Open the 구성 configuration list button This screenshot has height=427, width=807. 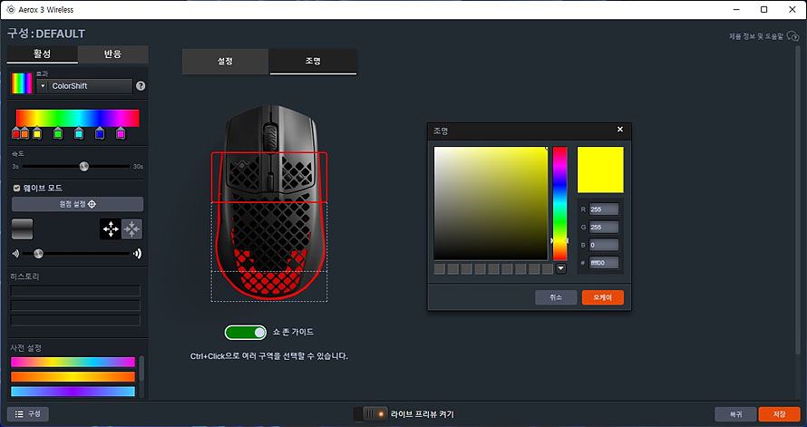[28, 414]
